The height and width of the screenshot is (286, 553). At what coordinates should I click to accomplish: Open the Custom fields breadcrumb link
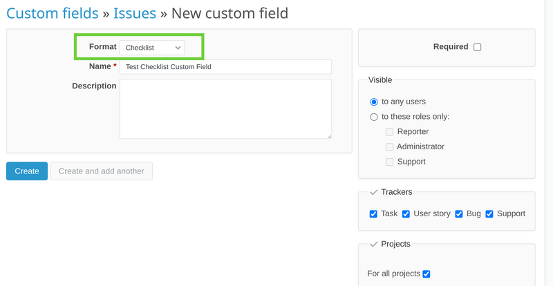(52, 12)
